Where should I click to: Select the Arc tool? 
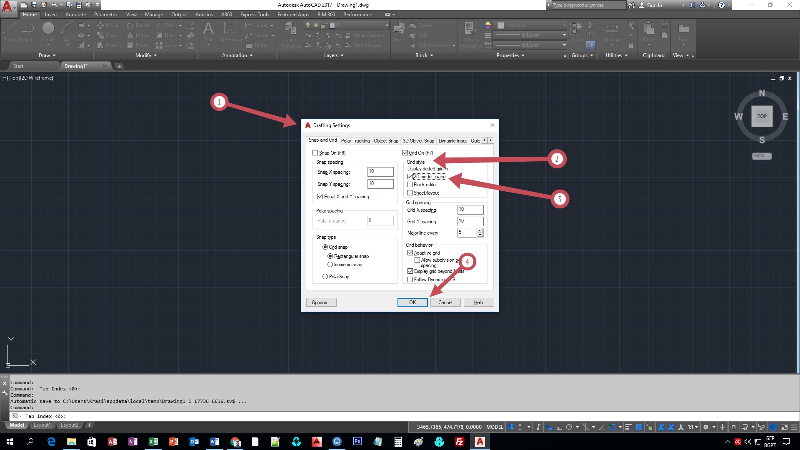[x=67, y=32]
